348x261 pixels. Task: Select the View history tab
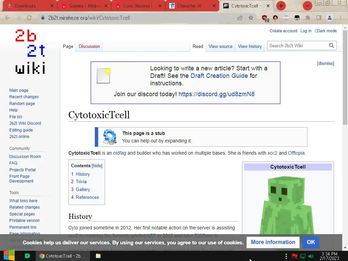point(250,46)
